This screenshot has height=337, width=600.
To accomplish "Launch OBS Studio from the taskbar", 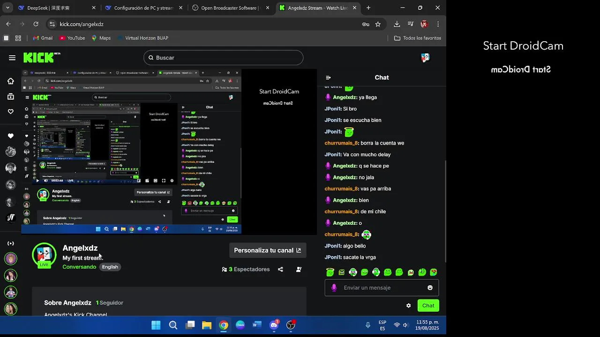I will coord(291,325).
